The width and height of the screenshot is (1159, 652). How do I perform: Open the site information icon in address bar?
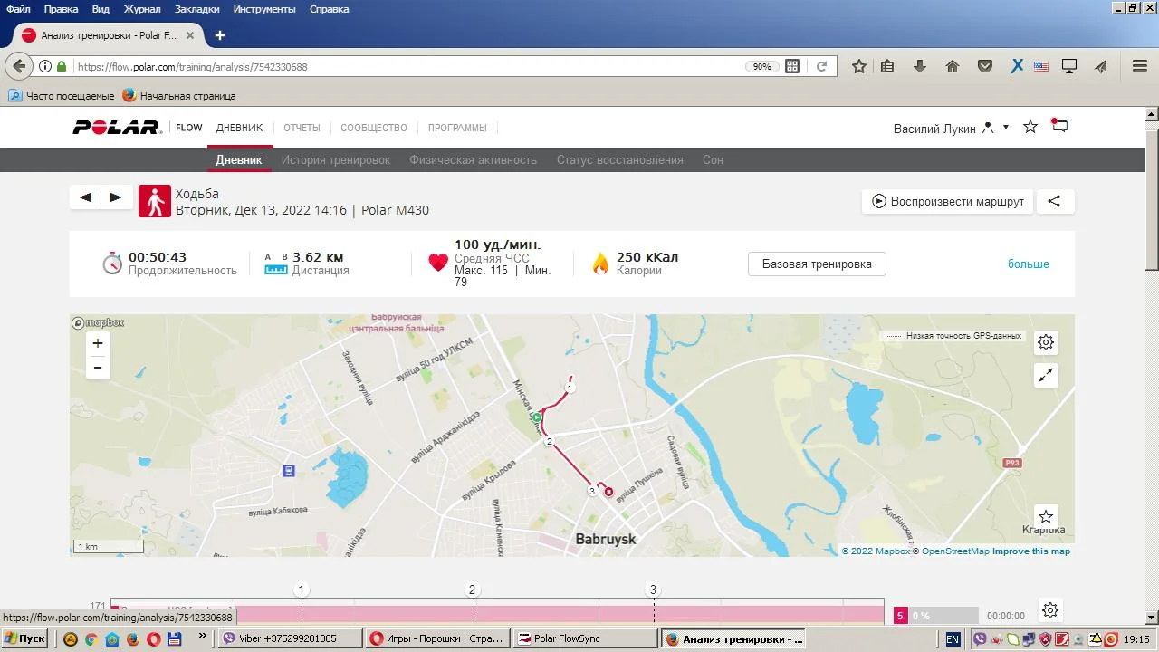point(45,66)
